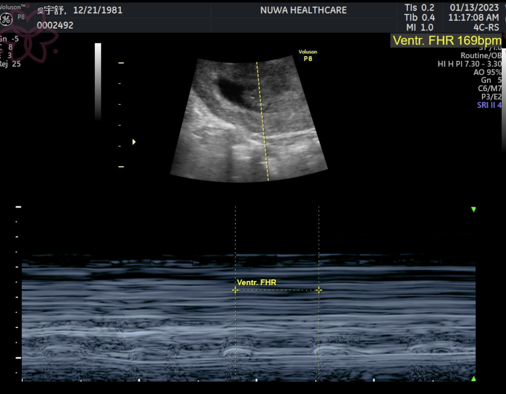Click the time 11:17:08 AM
506x394 pixels.
(473, 17)
